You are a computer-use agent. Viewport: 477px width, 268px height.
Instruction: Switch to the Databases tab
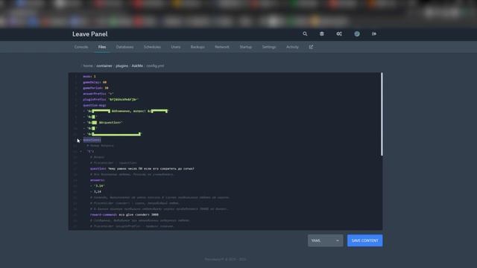[x=124, y=47]
